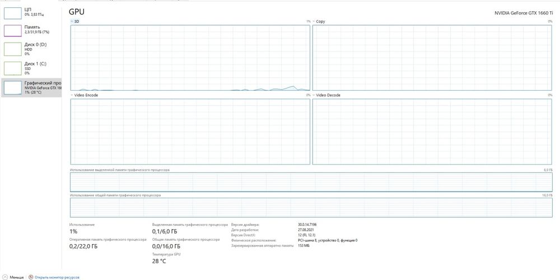560x280 pixels.
Task: Click the Память memory thumbnail graph
Action: [x=12, y=30]
